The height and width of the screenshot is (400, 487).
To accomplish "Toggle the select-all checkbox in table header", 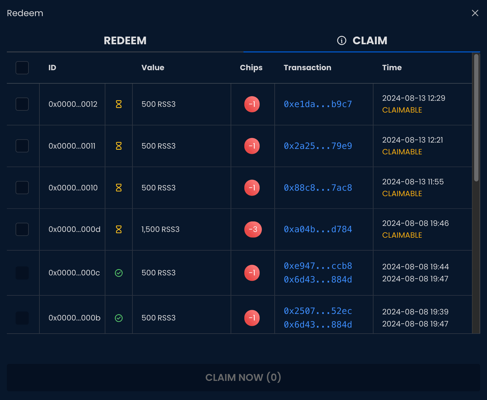I will [x=22, y=67].
